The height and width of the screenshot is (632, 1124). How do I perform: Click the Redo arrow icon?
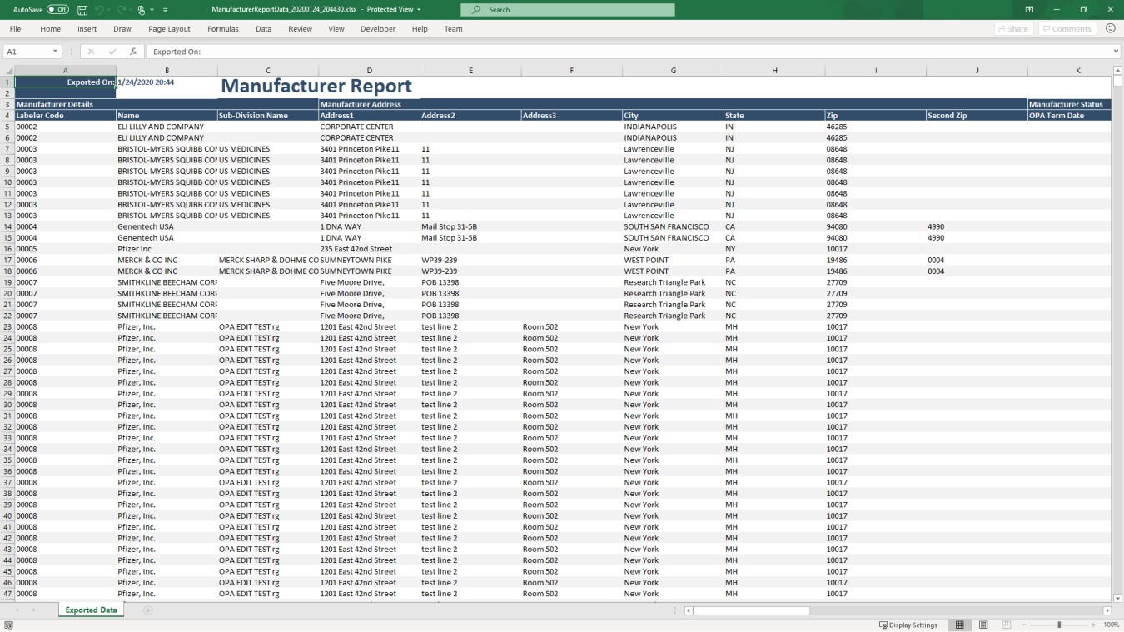(122, 10)
